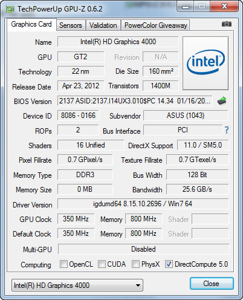
Task: Click the Intel vendor logo
Action: point(206,63)
